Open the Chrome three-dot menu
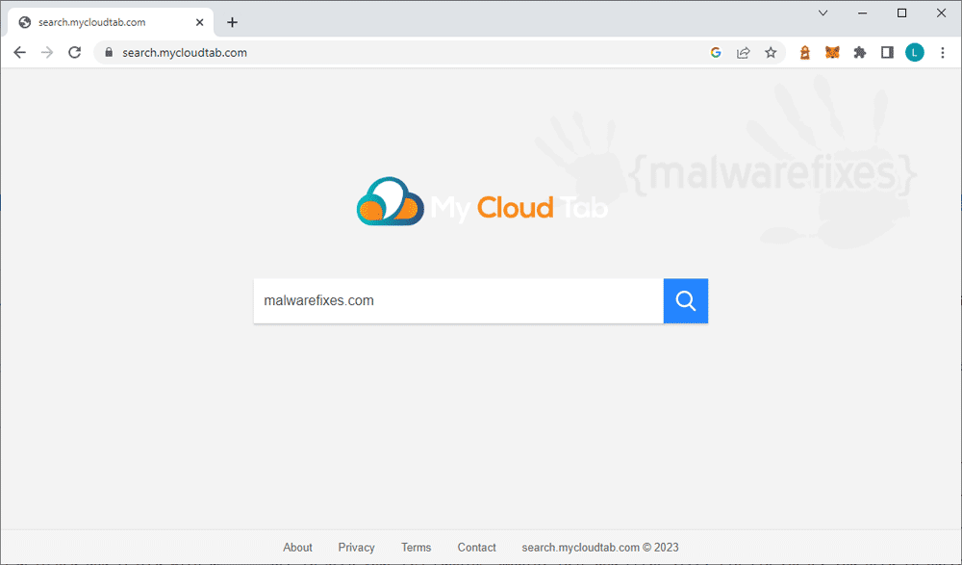 pos(943,53)
